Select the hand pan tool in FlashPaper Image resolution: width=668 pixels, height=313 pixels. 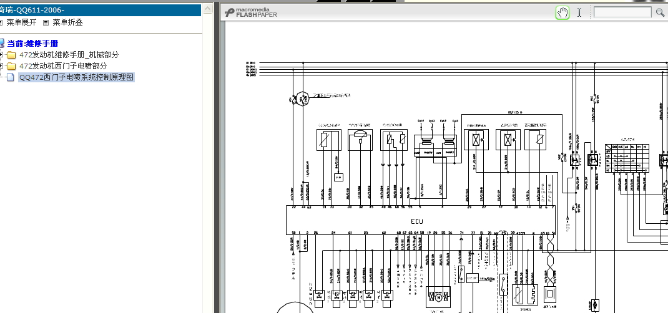point(562,12)
